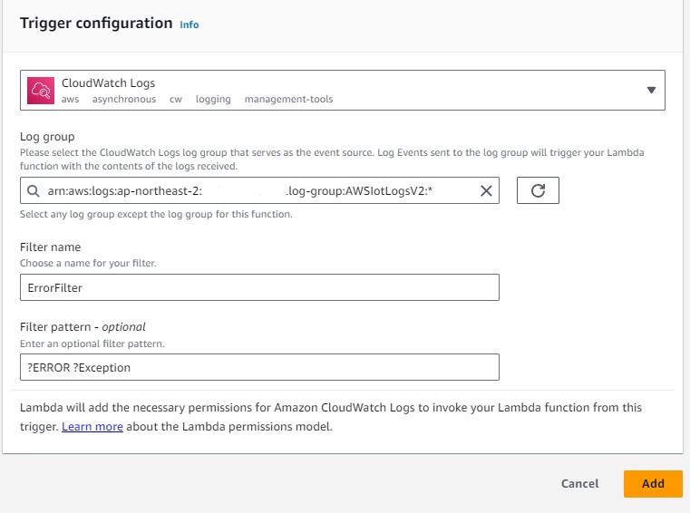Click the 'management-tools' tag text

(x=288, y=99)
